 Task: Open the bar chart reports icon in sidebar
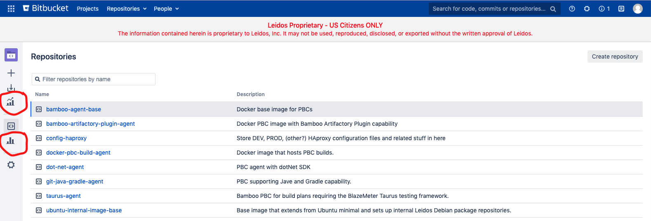coord(10,141)
